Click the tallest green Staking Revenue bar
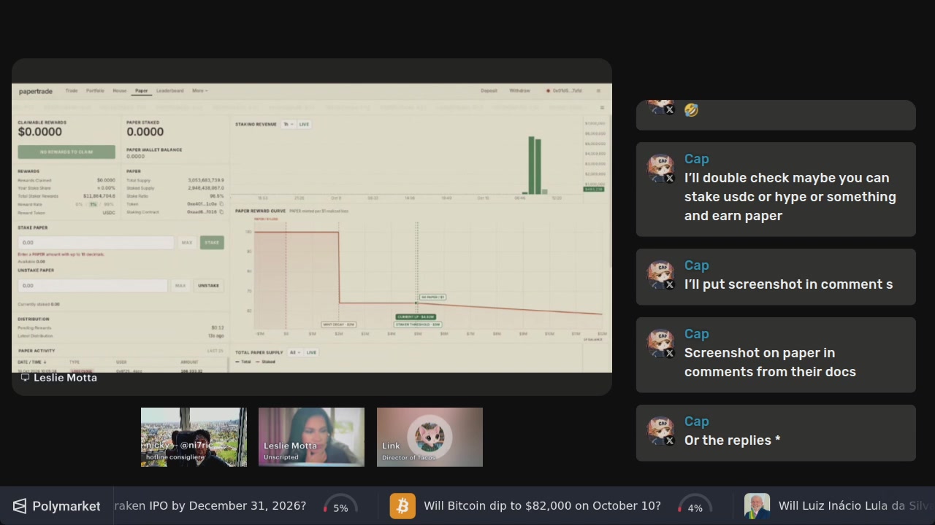This screenshot has height=525, width=935. coord(532,165)
